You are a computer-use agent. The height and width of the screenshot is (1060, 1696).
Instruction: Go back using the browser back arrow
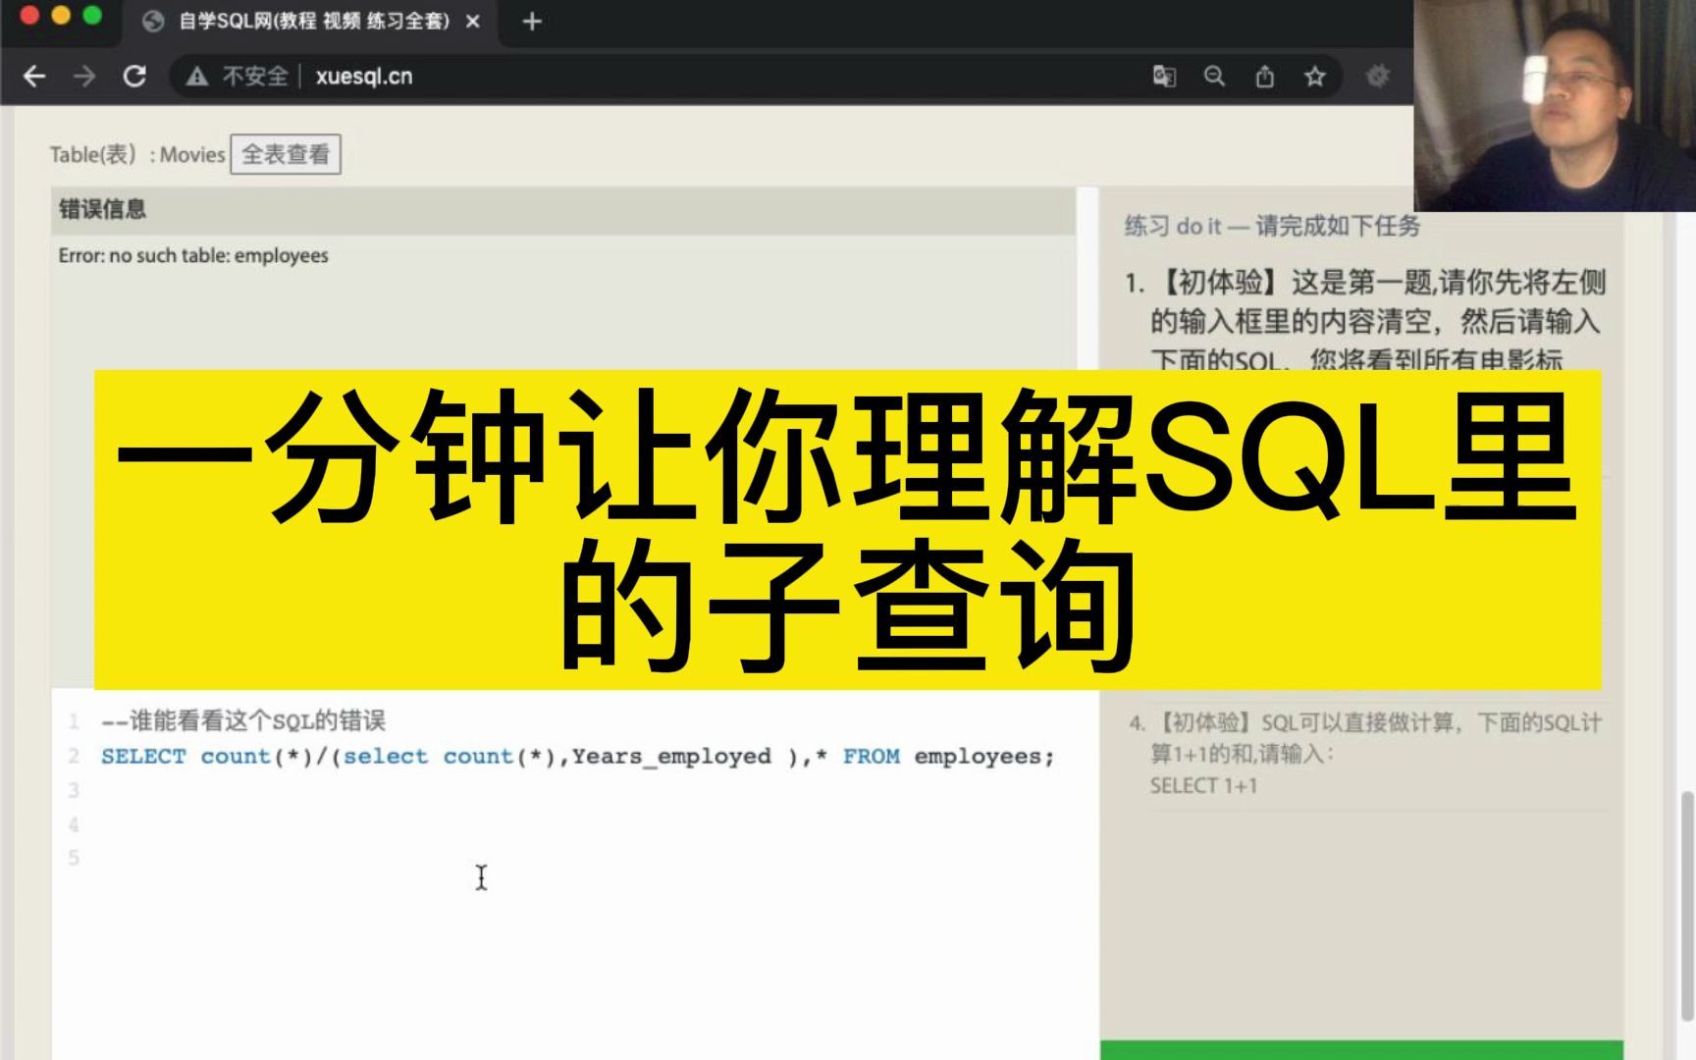34,77
